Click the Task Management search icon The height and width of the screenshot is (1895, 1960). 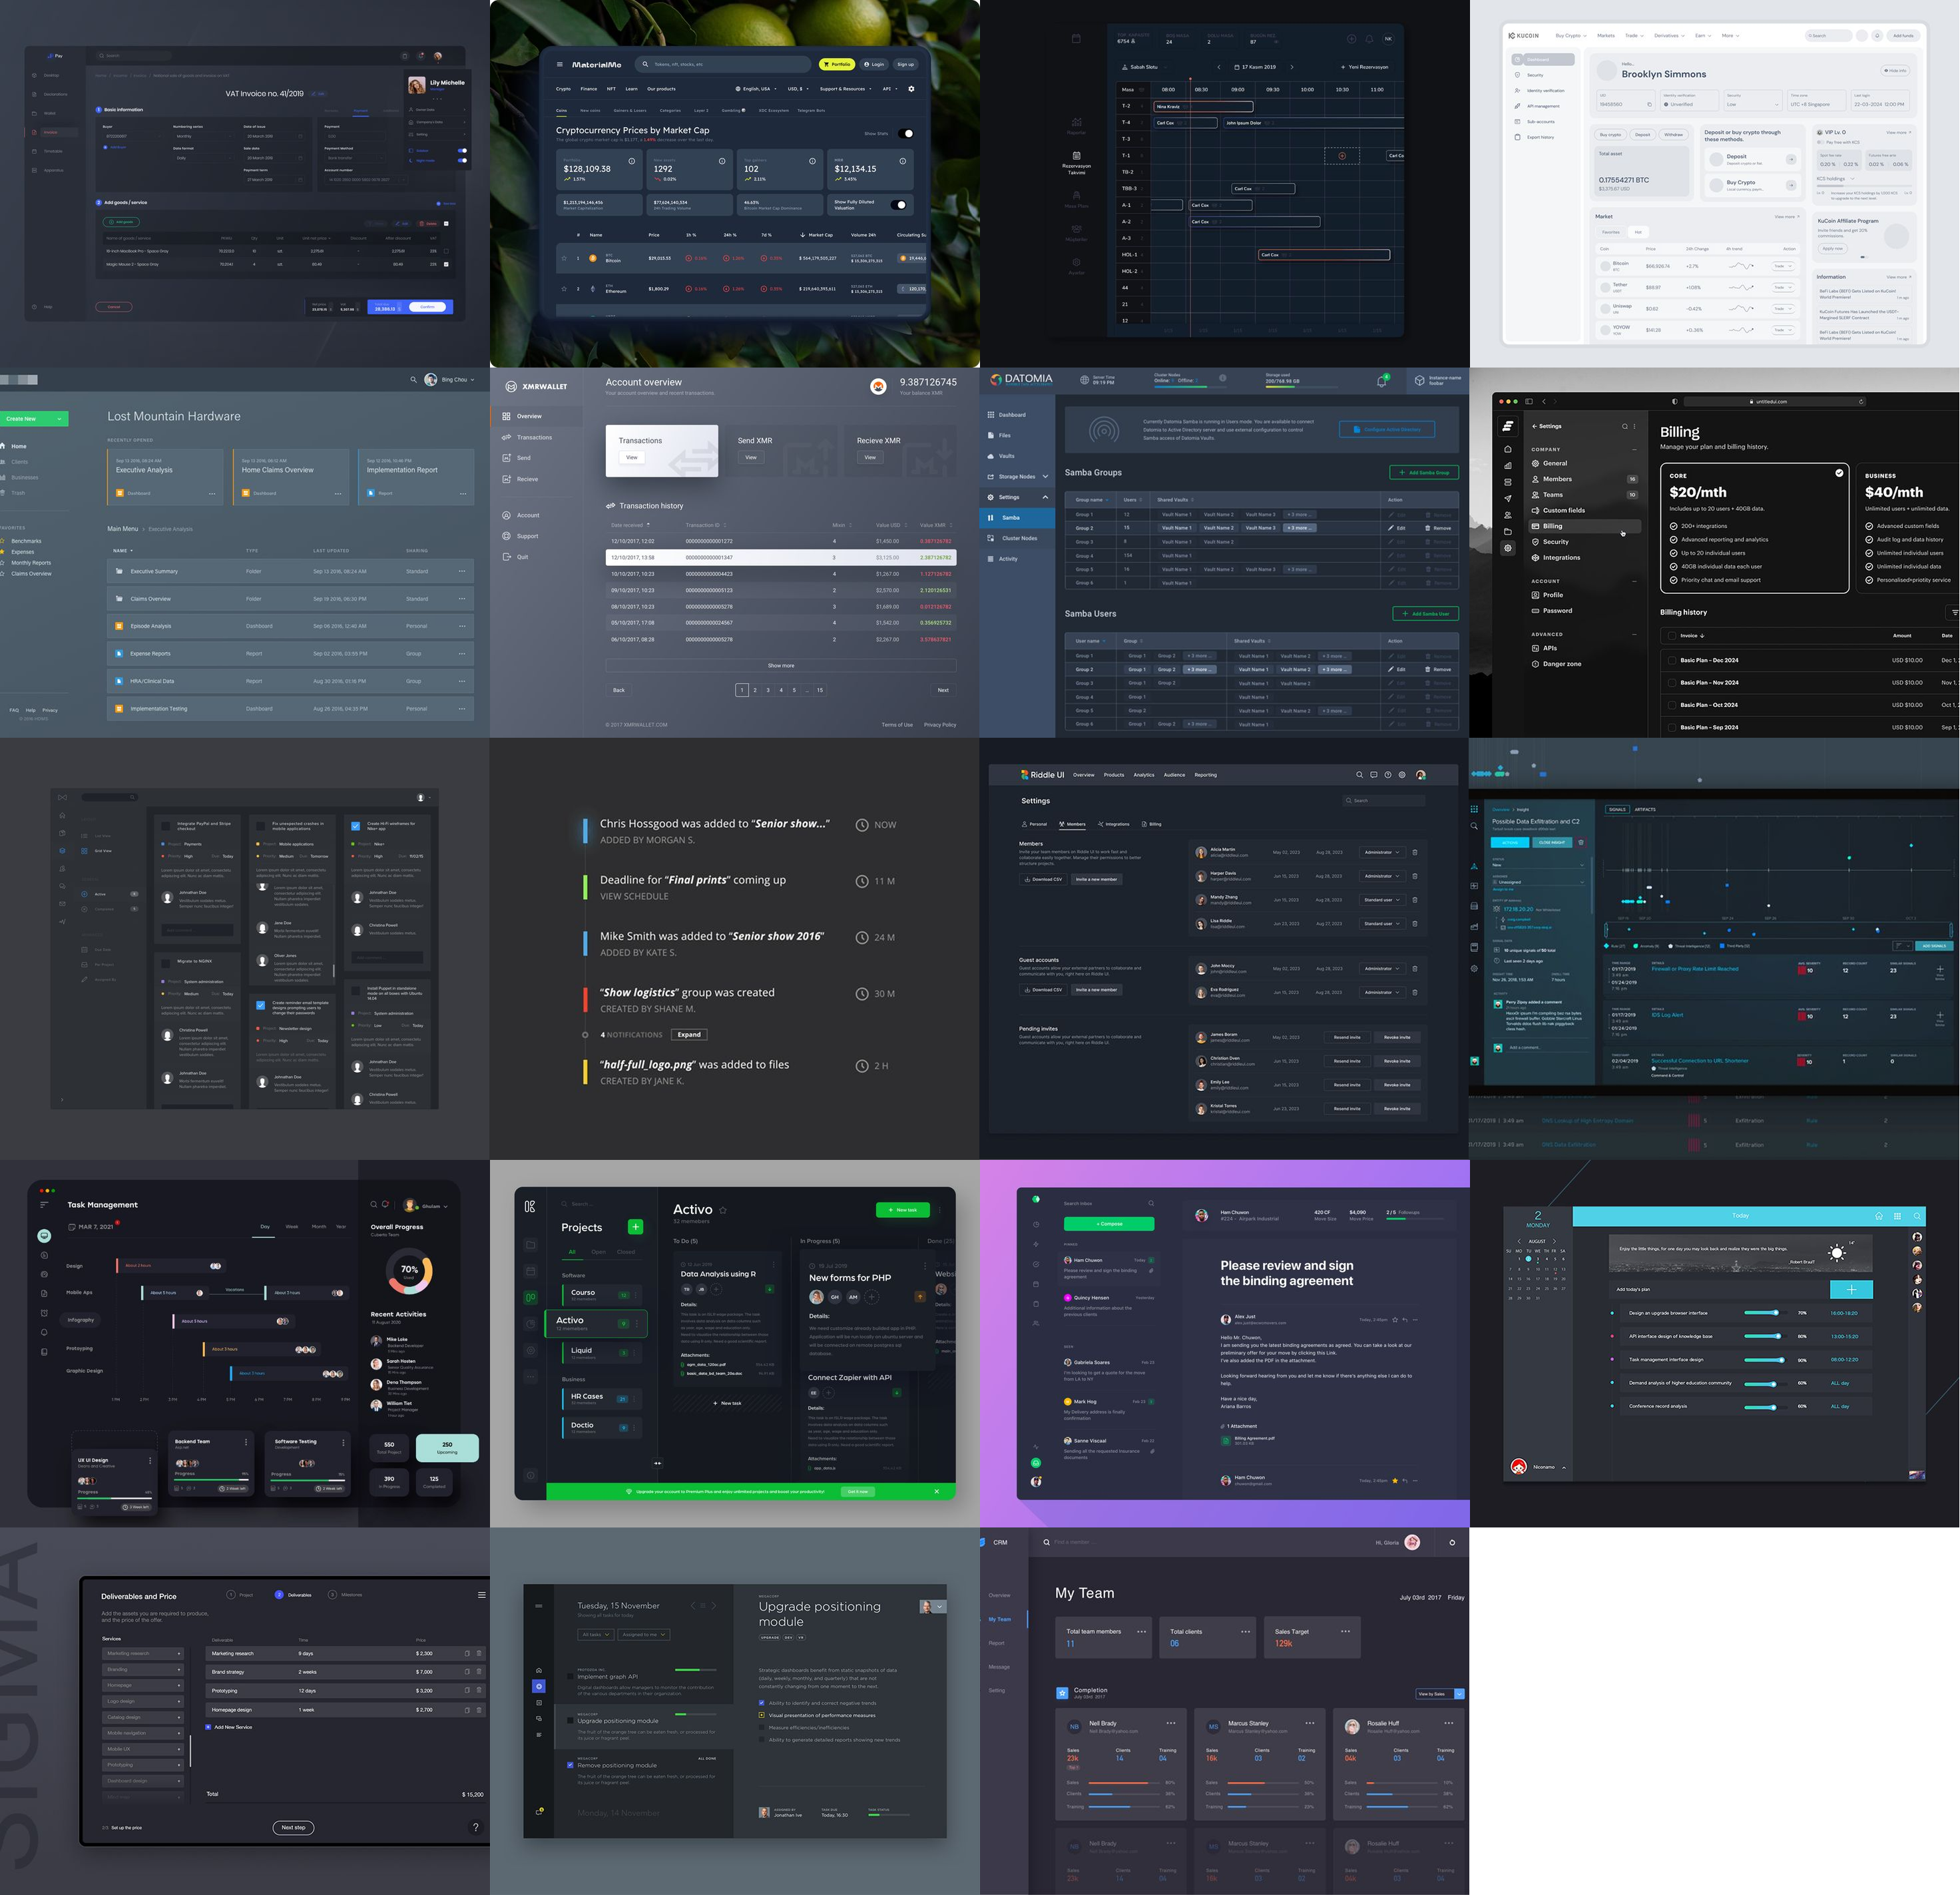click(x=374, y=1205)
